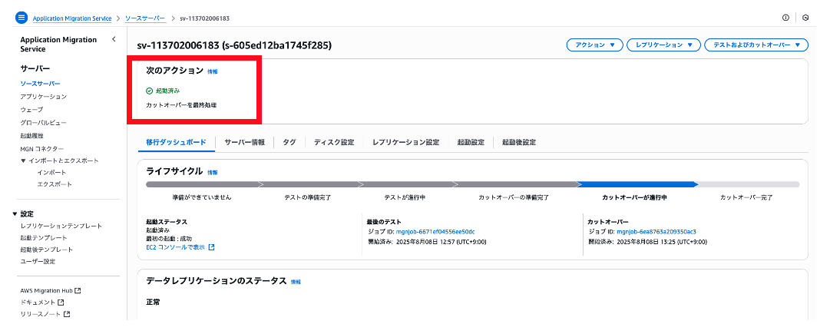
Task: Open ユーザー設定 in the sidebar
Action: [38, 262]
